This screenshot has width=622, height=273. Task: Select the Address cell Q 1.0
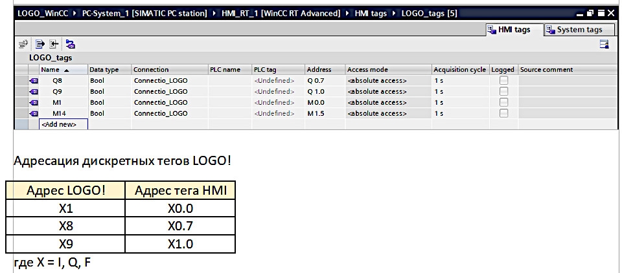325,91
